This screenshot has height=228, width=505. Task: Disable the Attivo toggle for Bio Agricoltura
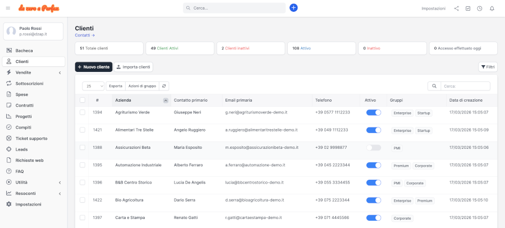374,200
